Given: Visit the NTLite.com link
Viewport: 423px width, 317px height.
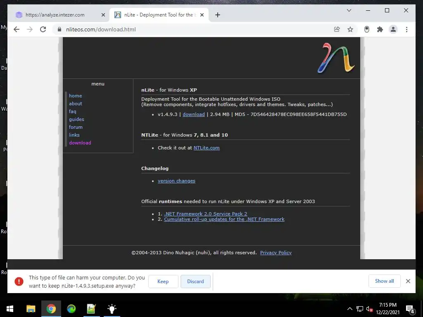Looking at the screenshot, I should click(x=207, y=148).
